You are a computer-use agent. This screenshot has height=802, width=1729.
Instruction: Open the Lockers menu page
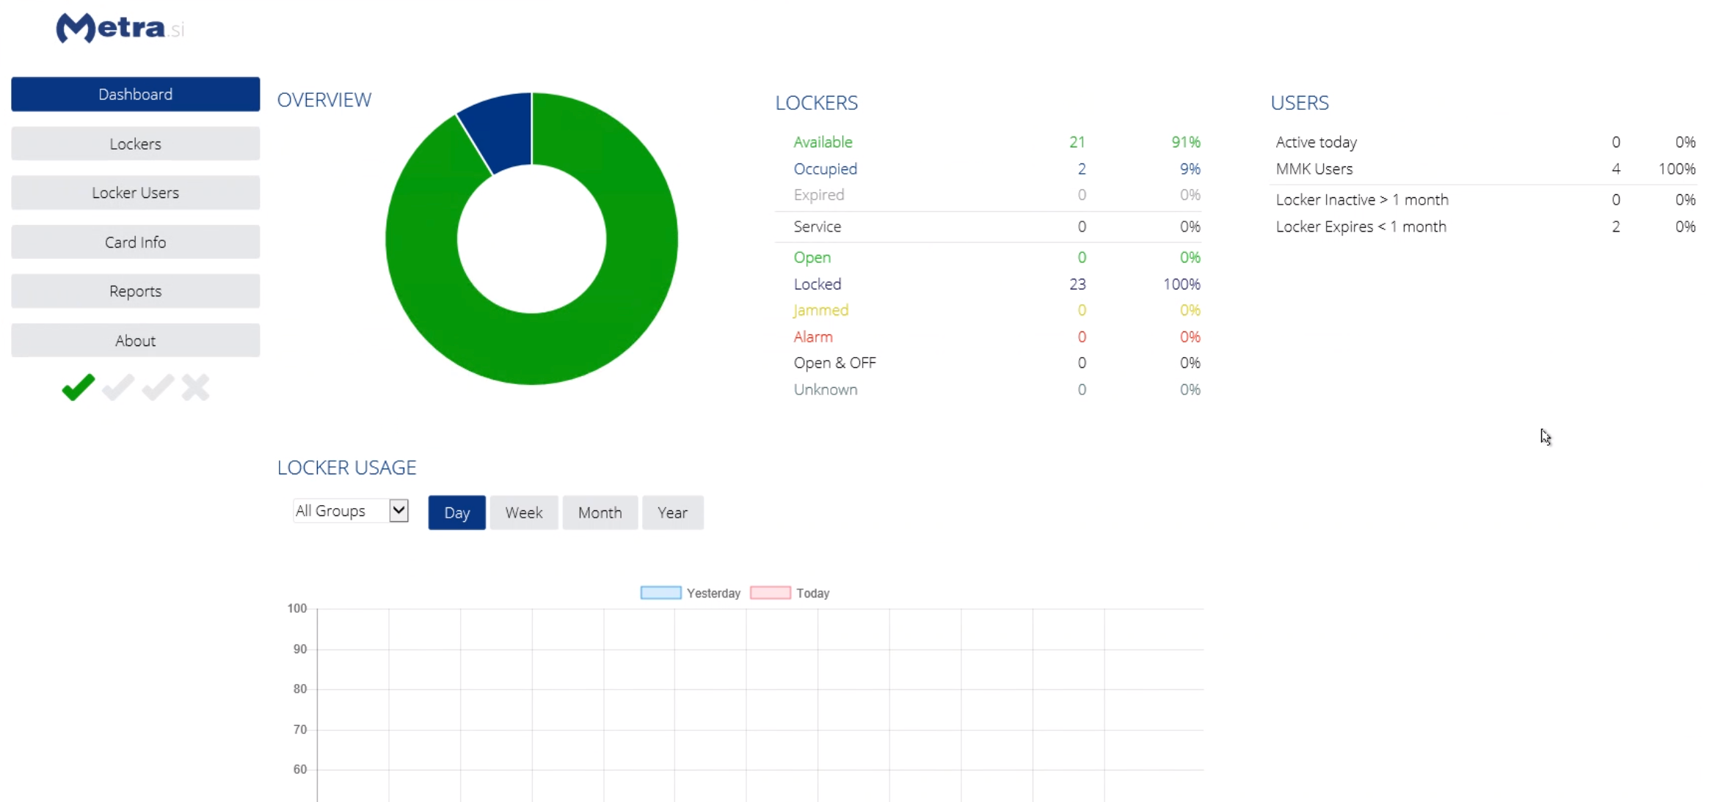click(x=136, y=144)
